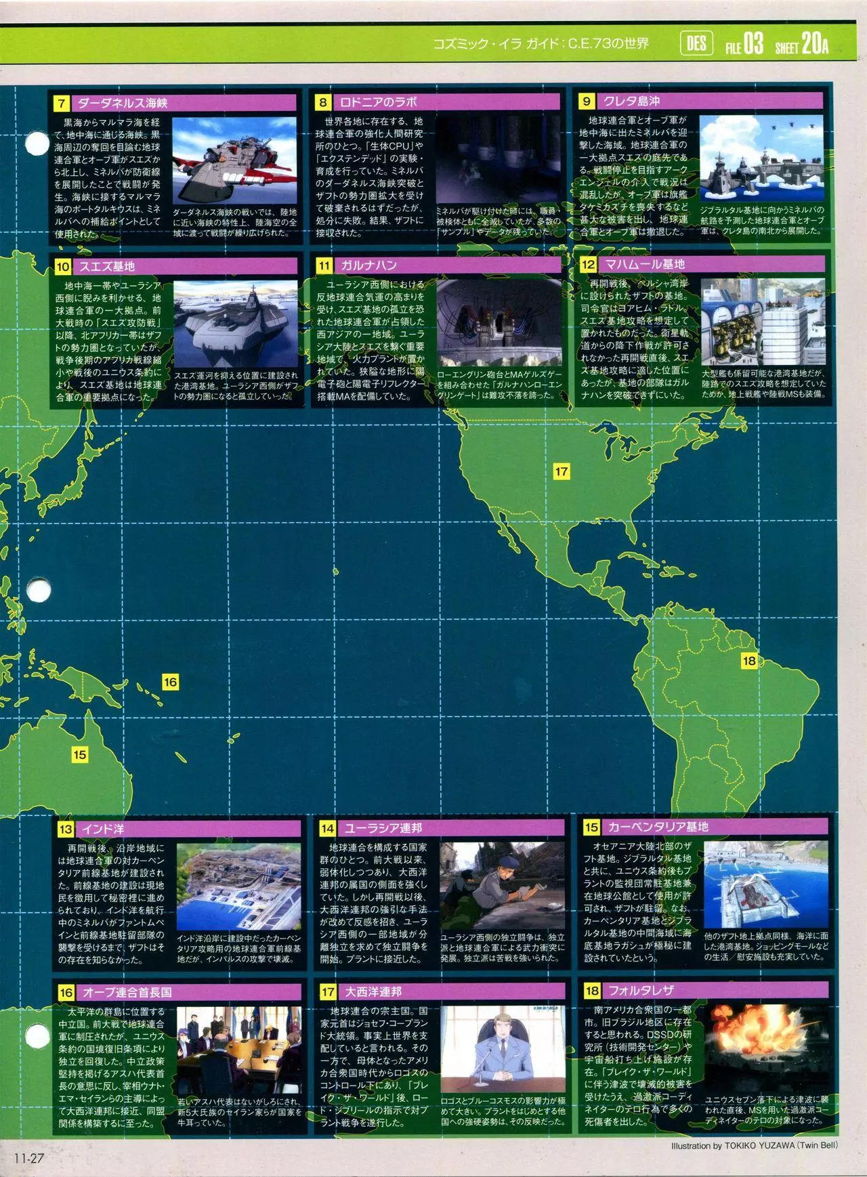This screenshot has height=1177, width=867.
Task: Select map marker 15 on Australia
Action: (80, 754)
